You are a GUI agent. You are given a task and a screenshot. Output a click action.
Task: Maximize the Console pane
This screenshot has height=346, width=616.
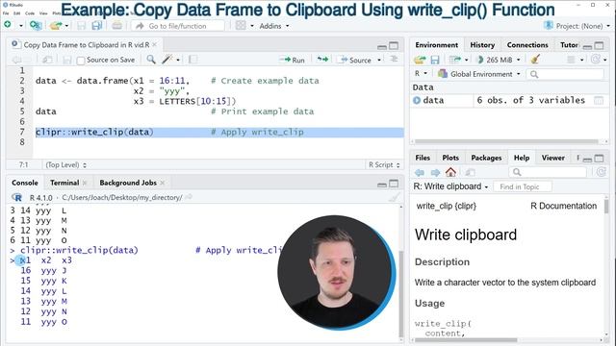coord(394,184)
